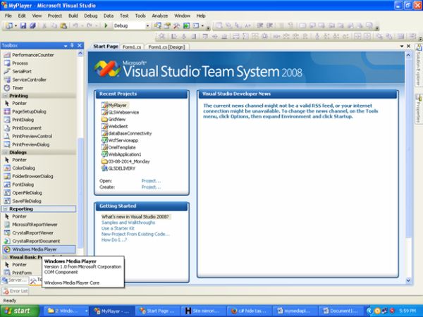The image size is (423, 317).
Task: Switch to the Form1.cs [Design] tab
Action: pos(166,47)
